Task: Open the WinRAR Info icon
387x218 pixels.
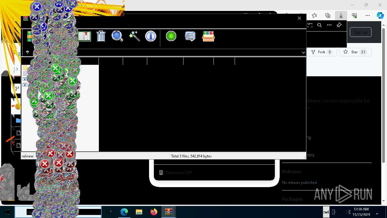Action: [x=151, y=36]
